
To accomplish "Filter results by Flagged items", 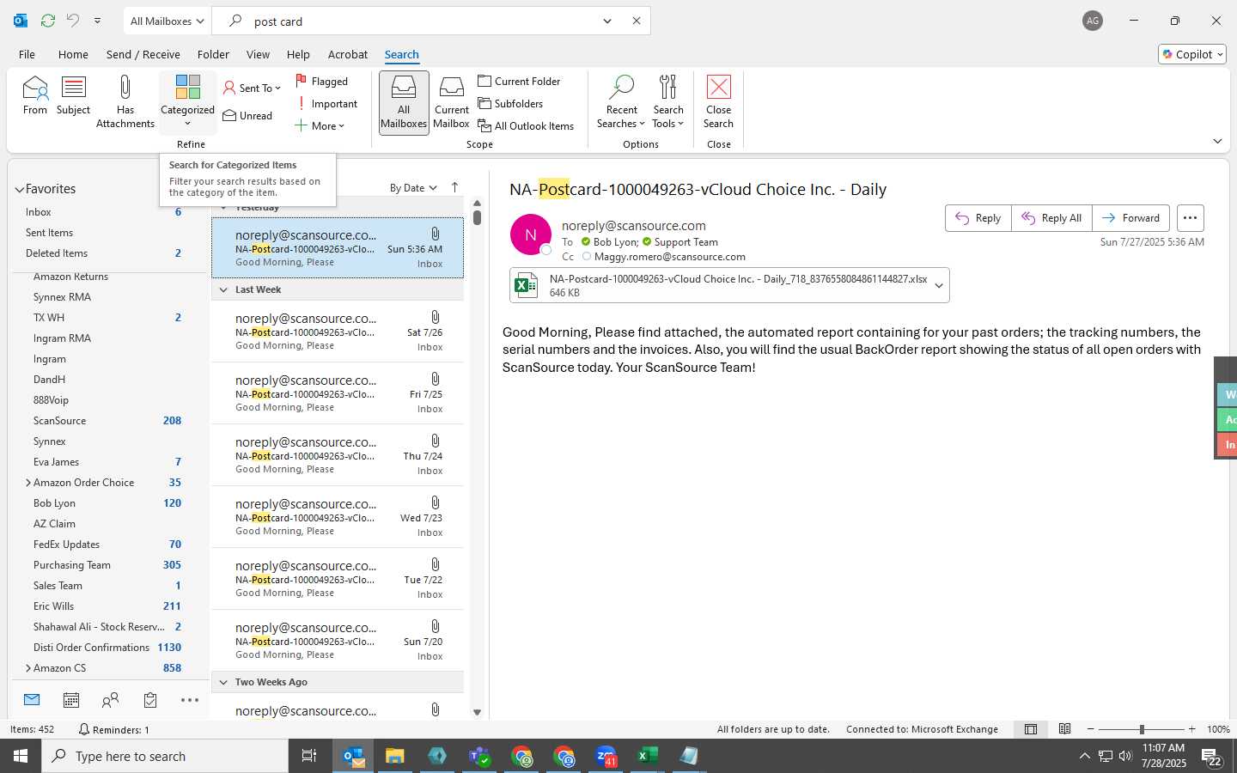I will coord(321,81).
